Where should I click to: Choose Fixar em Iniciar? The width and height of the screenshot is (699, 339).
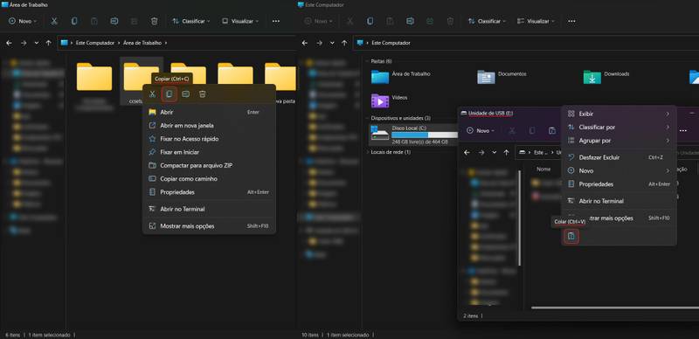coord(209,152)
